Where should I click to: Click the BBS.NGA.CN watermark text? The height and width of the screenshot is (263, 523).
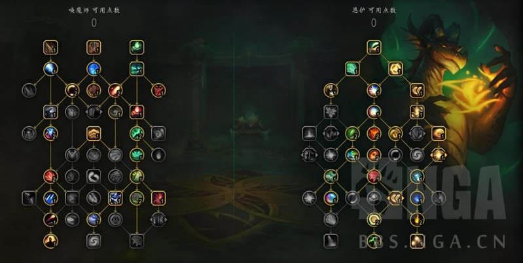tap(433, 242)
